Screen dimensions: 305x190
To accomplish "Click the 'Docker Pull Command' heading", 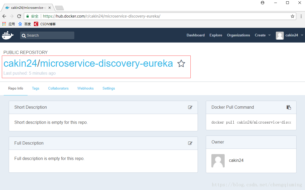I will click(233, 107).
